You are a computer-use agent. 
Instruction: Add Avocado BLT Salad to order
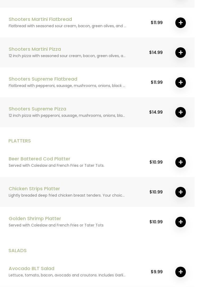(181, 272)
